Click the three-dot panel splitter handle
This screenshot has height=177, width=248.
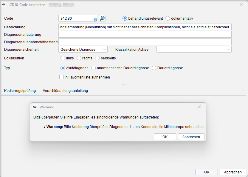click(123, 85)
